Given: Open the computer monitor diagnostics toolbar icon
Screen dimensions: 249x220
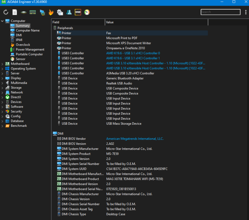Looking at the screenshot, I should click(42, 13).
